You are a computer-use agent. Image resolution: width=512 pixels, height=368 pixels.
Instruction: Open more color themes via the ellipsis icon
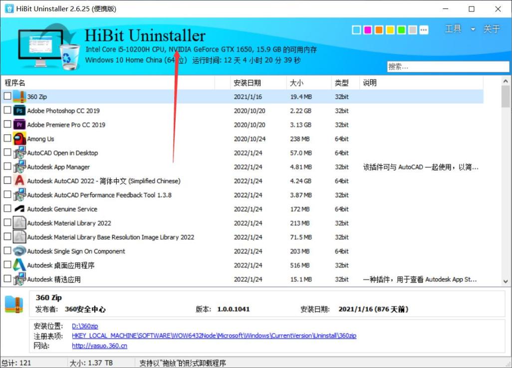point(424,30)
